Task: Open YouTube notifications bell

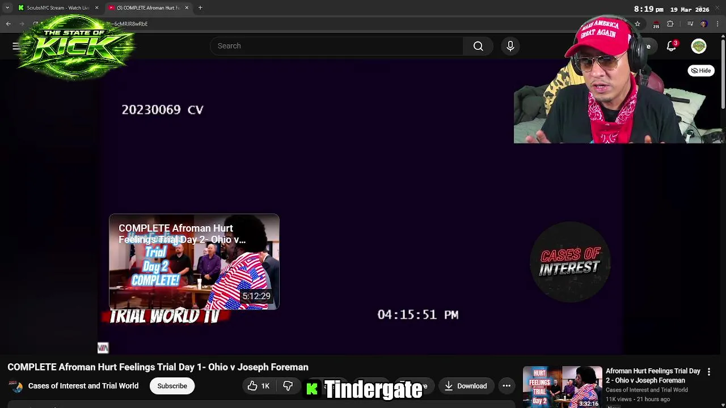Action: pos(672,46)
